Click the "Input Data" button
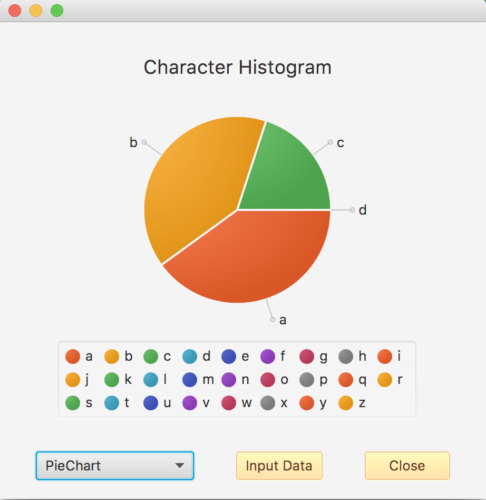486x500 pixels. (x=279, y=466)
